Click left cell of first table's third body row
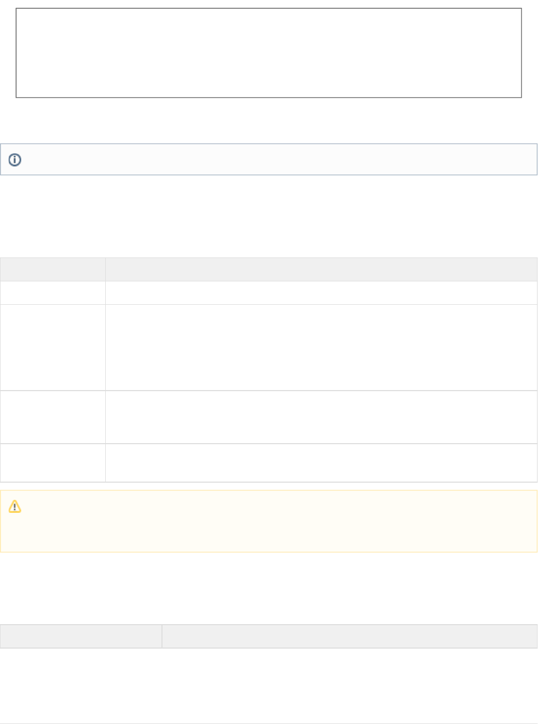 click(53, 417)
